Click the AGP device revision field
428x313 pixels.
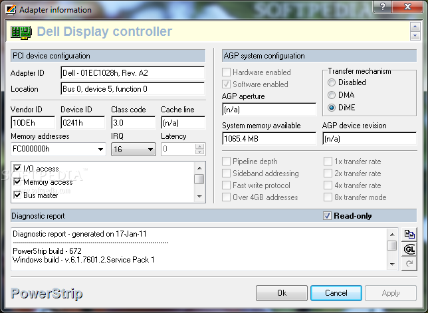(370, 139)
